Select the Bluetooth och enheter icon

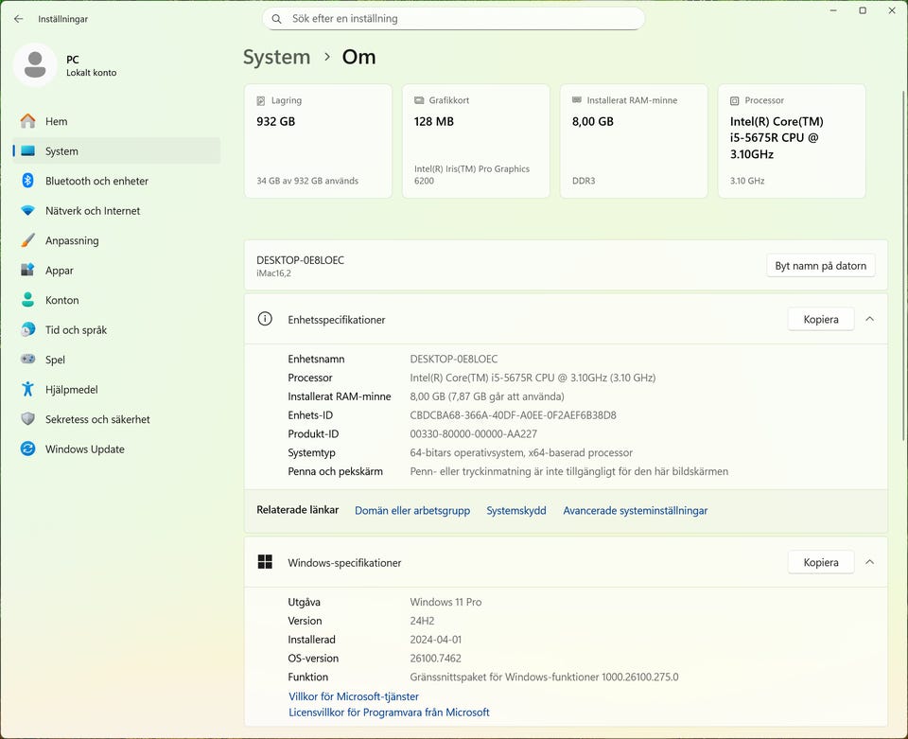point(28,181)
